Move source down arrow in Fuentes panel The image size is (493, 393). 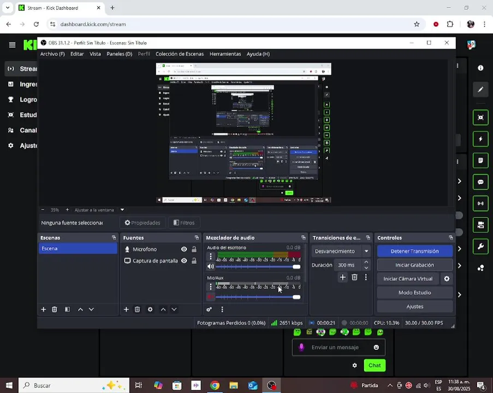click(174, 309)
